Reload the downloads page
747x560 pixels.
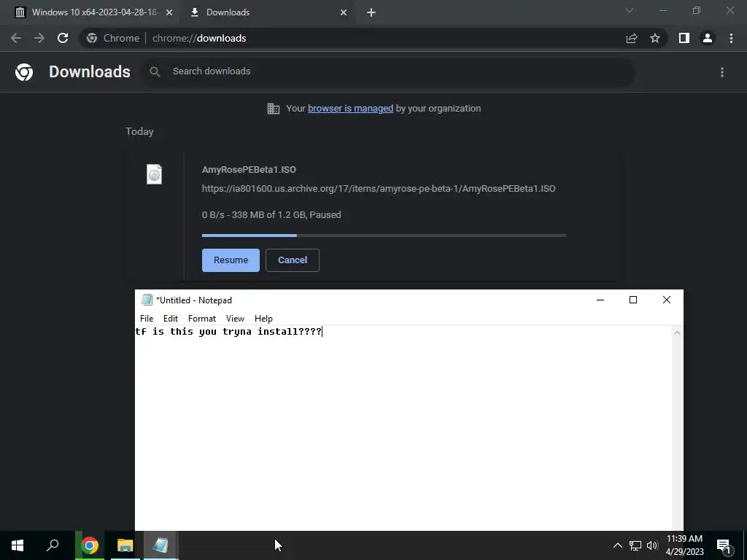(x=63, y=38)
